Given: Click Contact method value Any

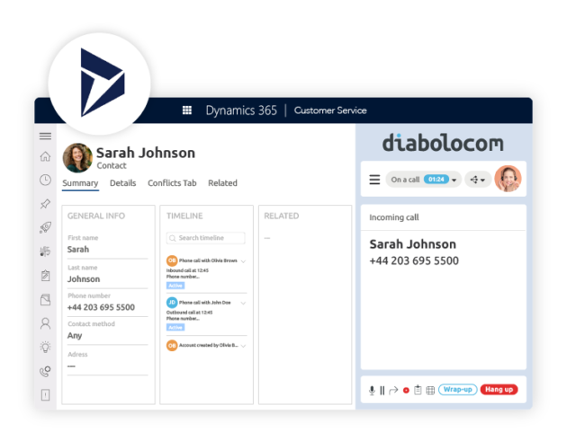Looking at the screenshot, I should click(x=75, y=336).
